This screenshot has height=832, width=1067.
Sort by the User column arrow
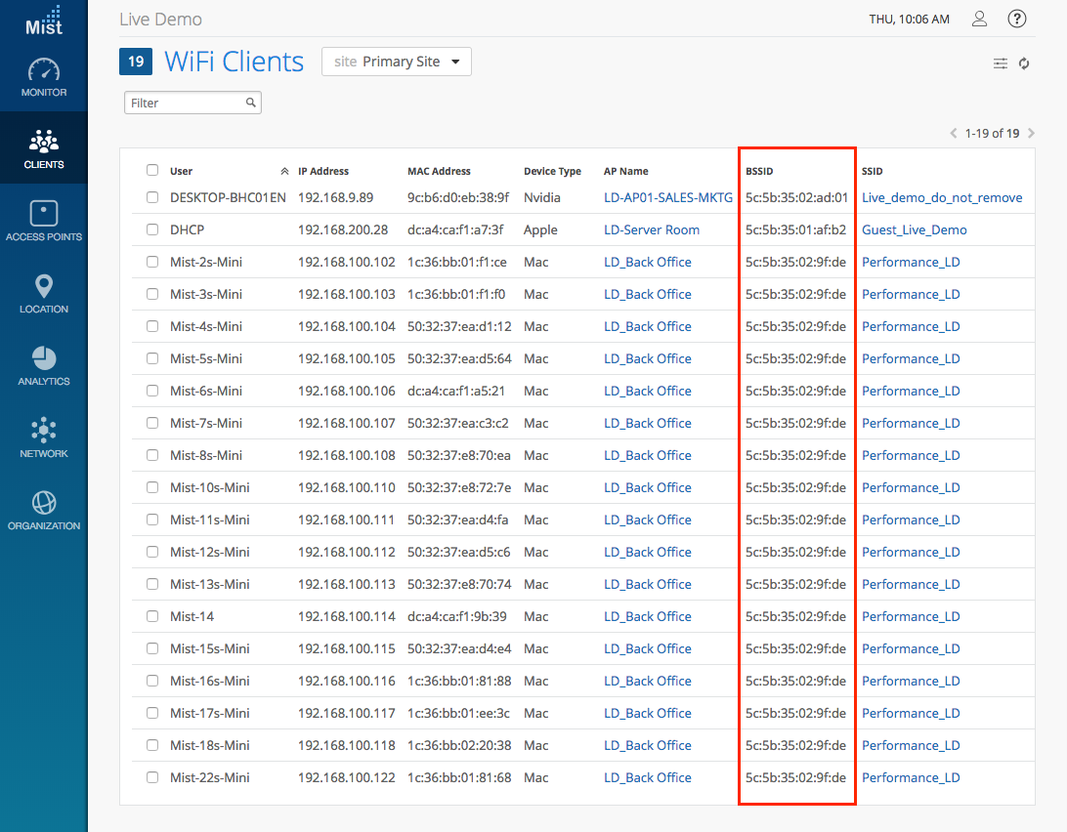click(x=284, y=171)
